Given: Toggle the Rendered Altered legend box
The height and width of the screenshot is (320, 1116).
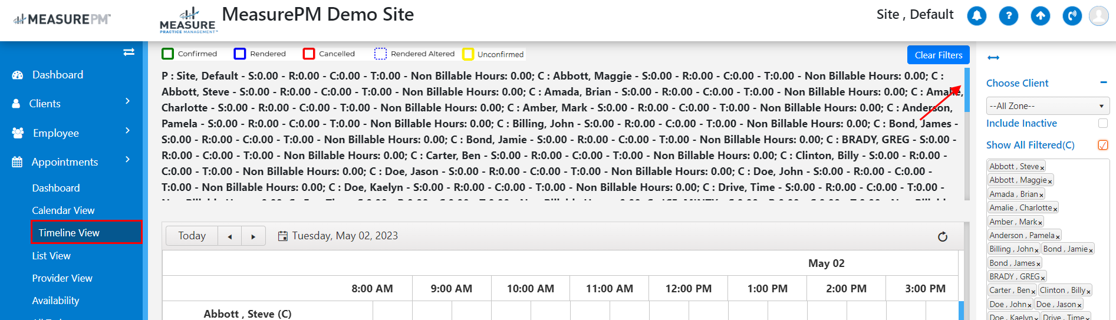Looking at the screenshot, I should point(381,54).
